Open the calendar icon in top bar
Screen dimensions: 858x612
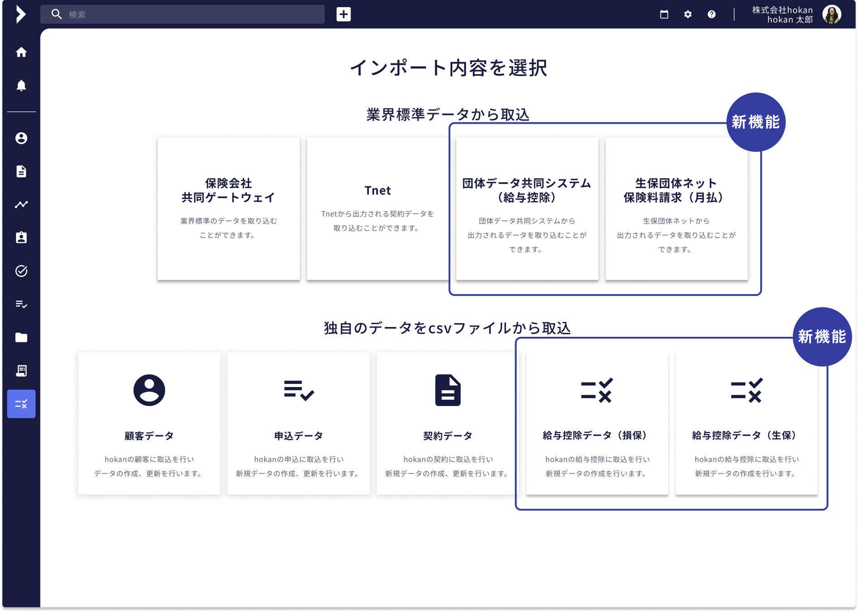[x=664, y=15]
